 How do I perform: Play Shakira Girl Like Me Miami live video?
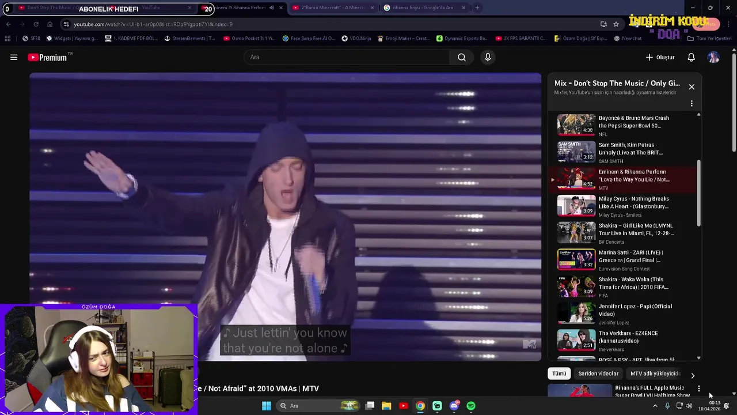click(624, 233)
